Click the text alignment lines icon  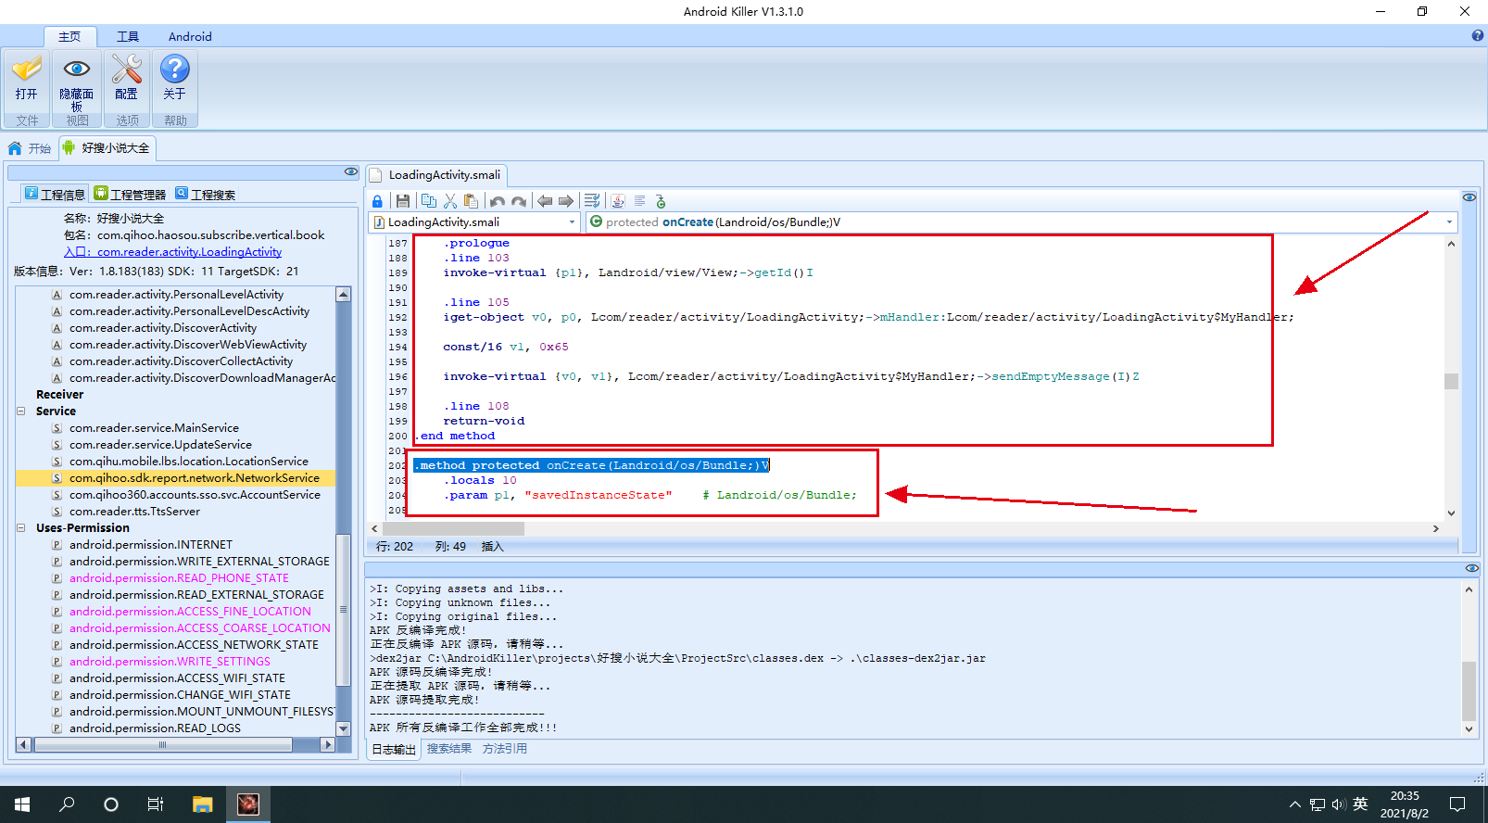tap(639, 201)
